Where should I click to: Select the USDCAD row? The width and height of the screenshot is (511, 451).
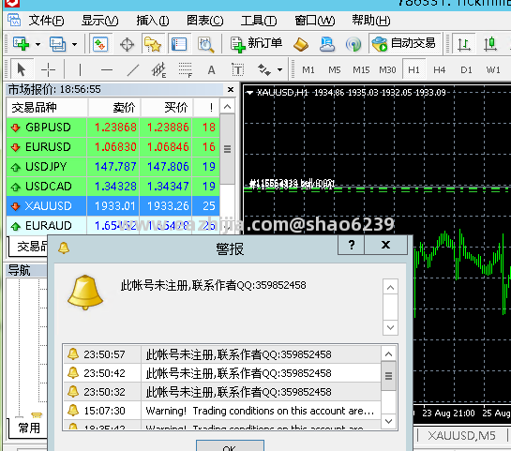pos(113,186)
